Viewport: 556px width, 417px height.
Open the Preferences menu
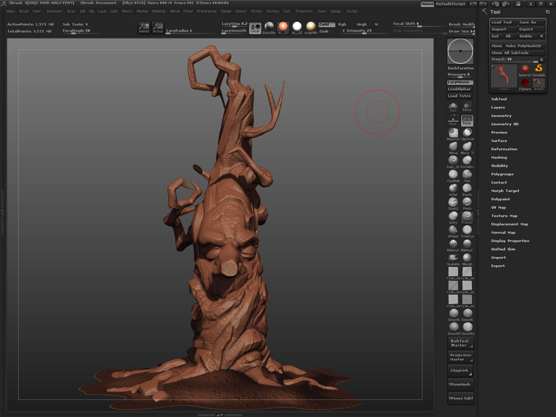click(206, 11)
